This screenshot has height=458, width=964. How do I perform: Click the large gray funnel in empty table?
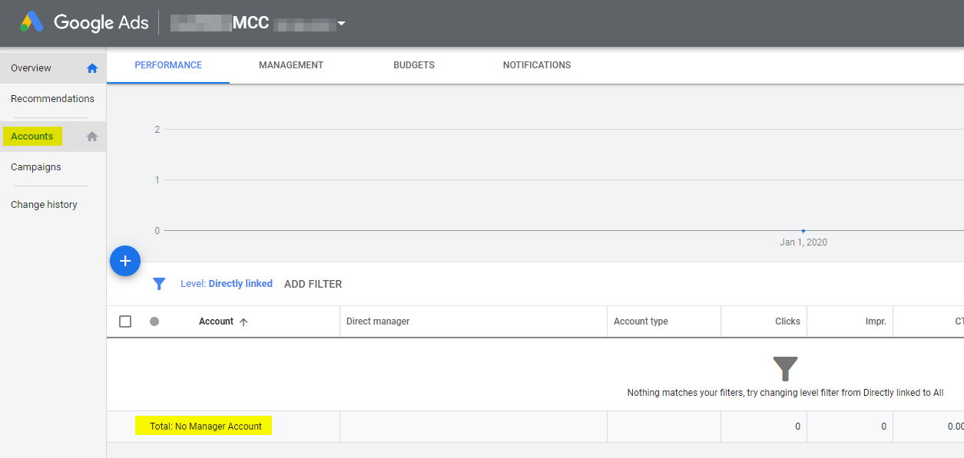785,369
